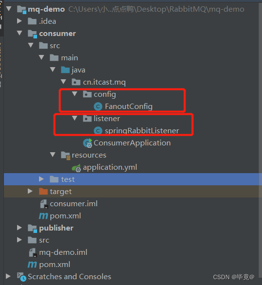Click the resources folder icon
This screenshot has height=285, width=262.
(x=65, y=156)
